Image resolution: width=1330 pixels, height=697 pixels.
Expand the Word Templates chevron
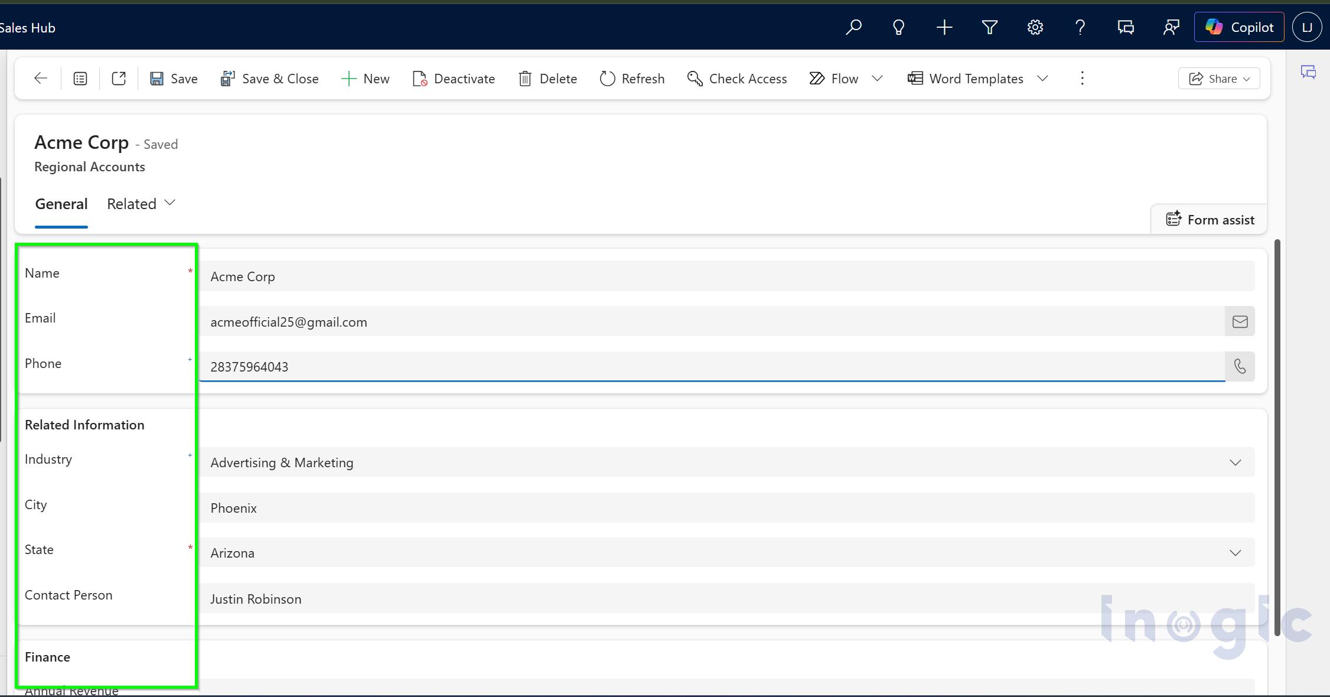(x=1042, y=79)
